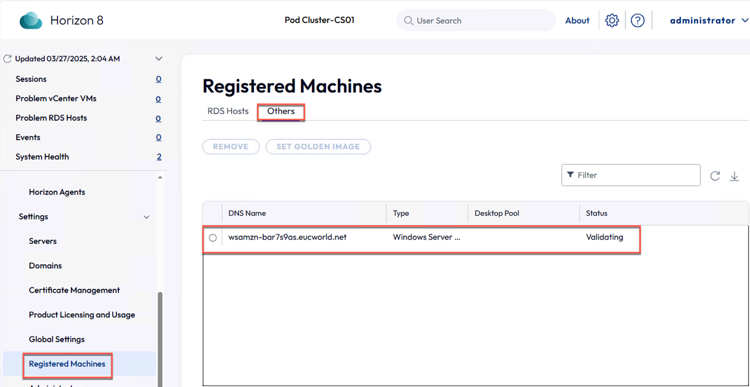
Task: Open Servers settings page
Action: point(43,241)
